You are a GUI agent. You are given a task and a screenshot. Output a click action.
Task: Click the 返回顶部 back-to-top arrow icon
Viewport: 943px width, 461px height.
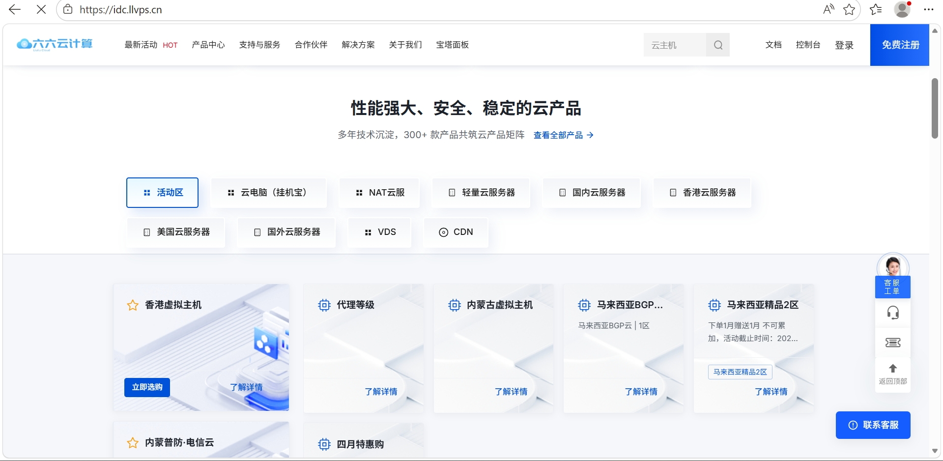point(892,368)
